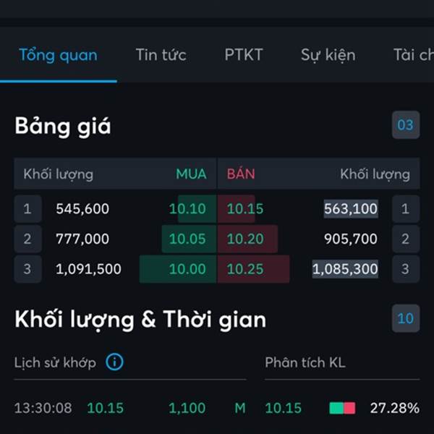Open the Phân tích KL section
The image size is (434, 434).
tap(305, 362)
